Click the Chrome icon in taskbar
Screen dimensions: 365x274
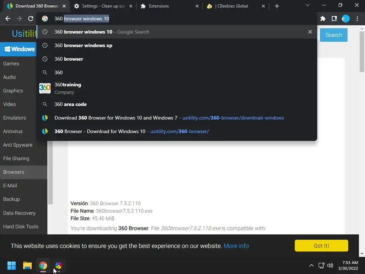pyautogui.click(x=43, y=265)
